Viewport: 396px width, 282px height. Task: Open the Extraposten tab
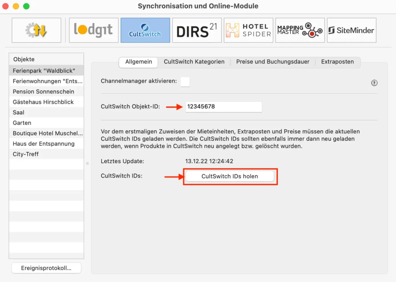[x=337, y=62]
